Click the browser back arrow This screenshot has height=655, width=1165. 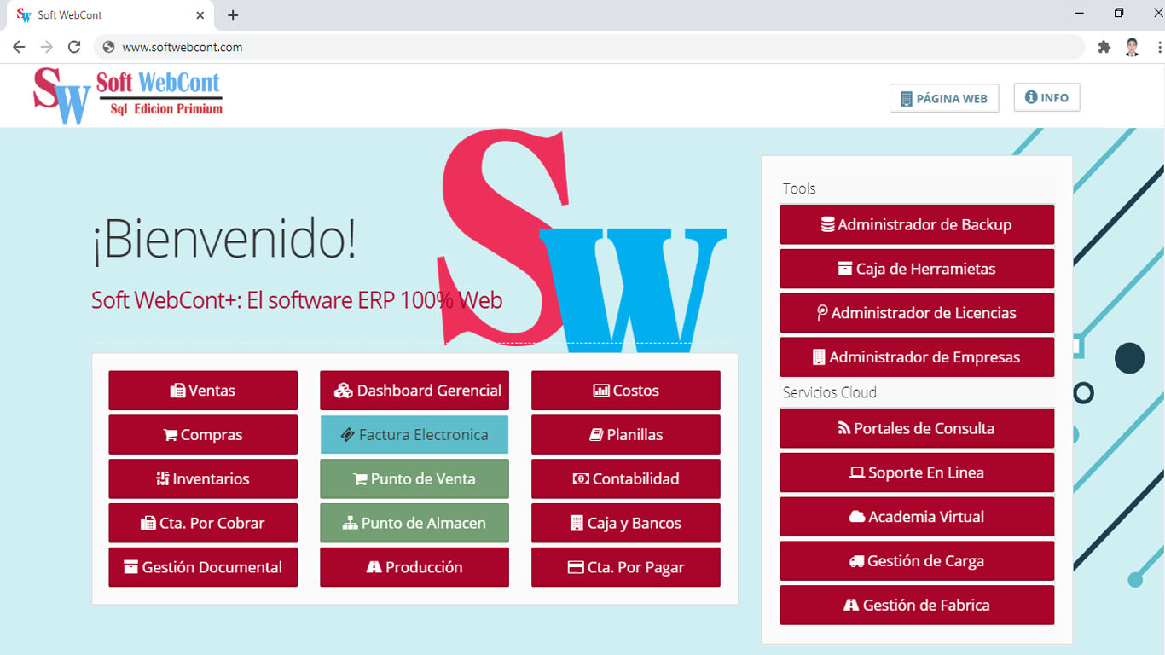(19, 47)
